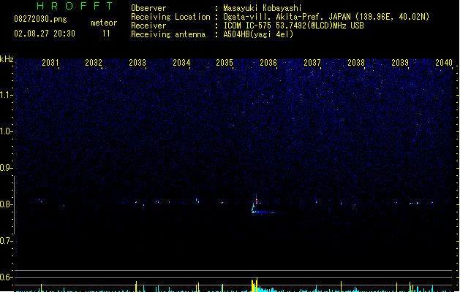Click the Receiving antenna label
The height and width of the screenshot is (292, 460).
tap(168, 34)
